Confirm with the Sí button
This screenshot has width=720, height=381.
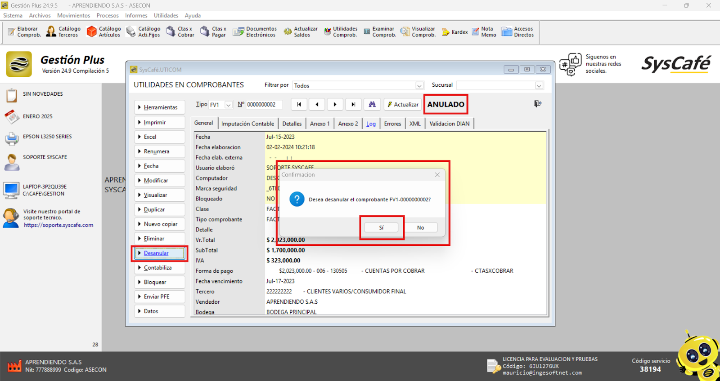pyautogui.click(x=381, y=227)
